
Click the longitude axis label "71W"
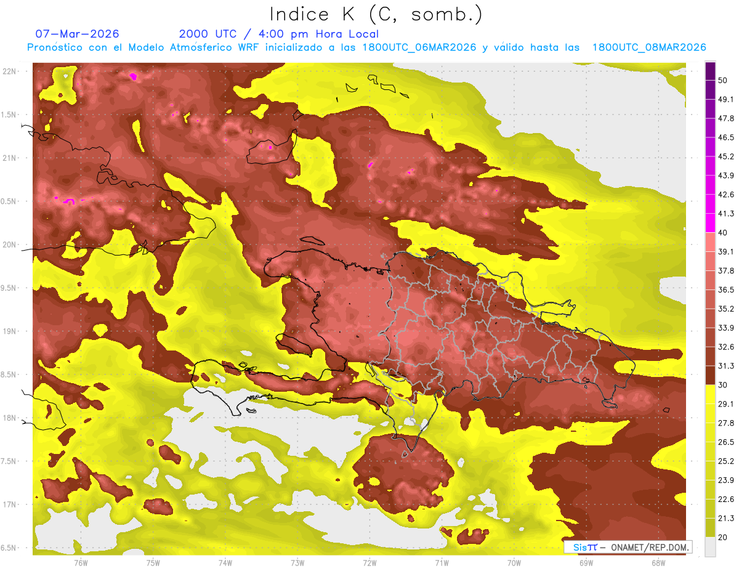(x=442, y=563)
